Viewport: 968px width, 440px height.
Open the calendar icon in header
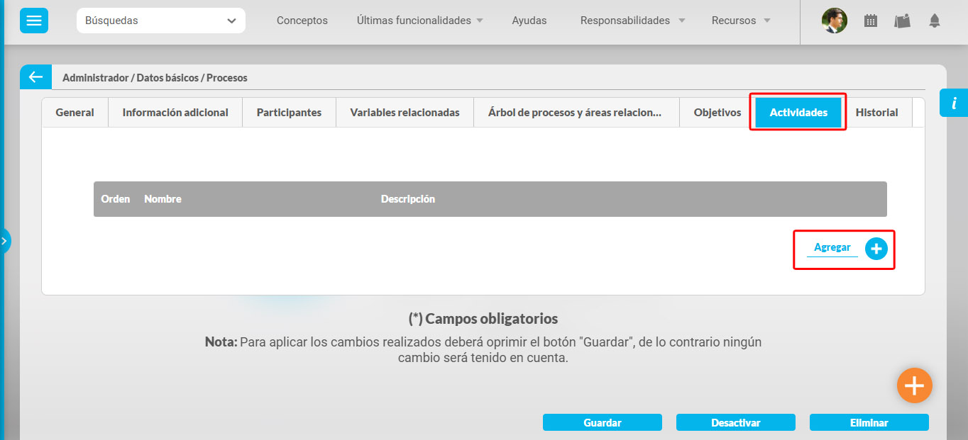871,21
